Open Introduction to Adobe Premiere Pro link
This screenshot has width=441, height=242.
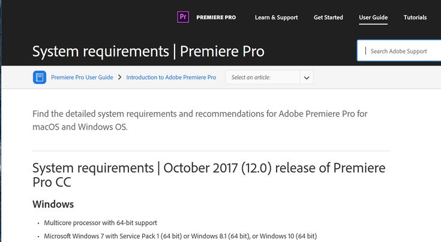click(x=171, y=77)
